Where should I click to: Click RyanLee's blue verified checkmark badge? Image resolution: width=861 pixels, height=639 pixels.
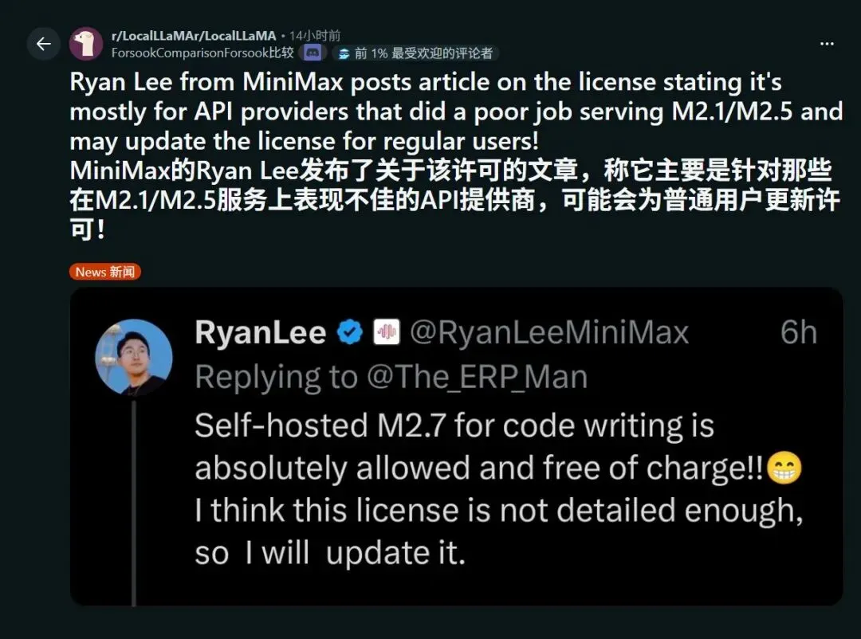click(349, 331)
